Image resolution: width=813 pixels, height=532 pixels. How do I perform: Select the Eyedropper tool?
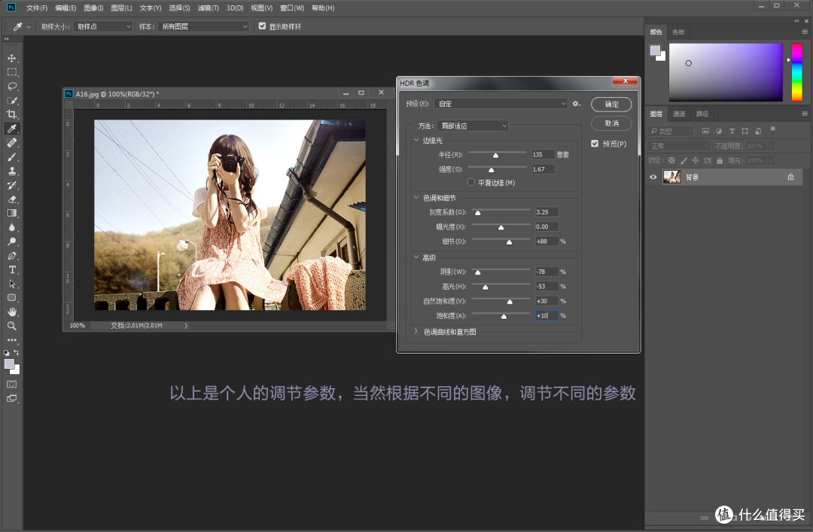point(11,128)
